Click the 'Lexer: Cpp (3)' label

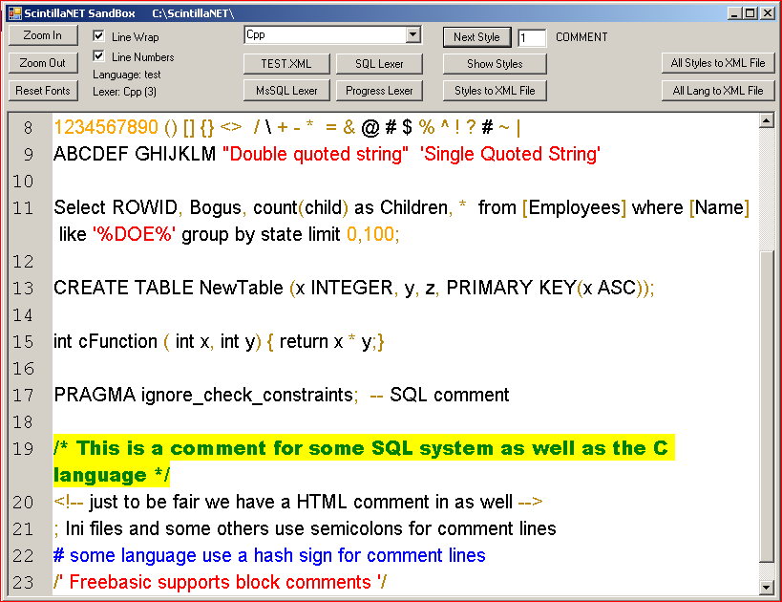point(125,92)
